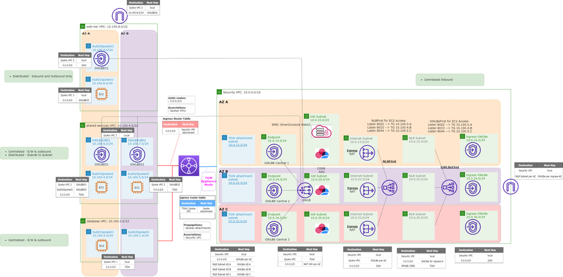Select ingress GWLBe endpoint icon 10.0.26.0/24

pyautogui.click(x=472, y=188)
